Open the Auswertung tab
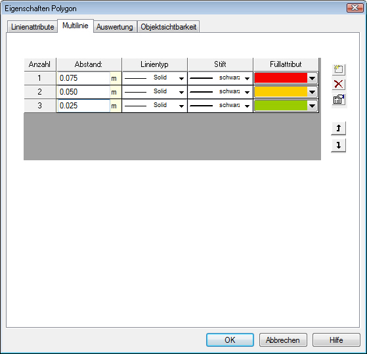Screen dimensions: 367x354 tap(115, 27)
